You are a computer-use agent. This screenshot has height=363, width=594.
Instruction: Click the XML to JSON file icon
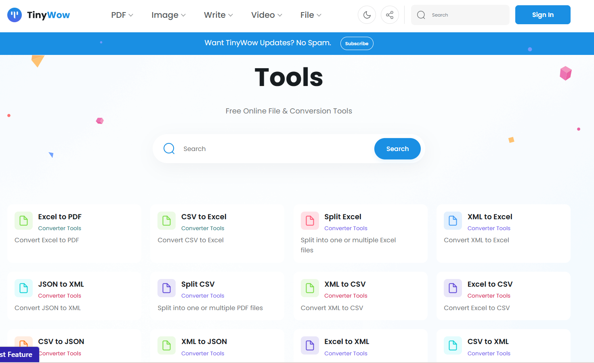point(167,345)
